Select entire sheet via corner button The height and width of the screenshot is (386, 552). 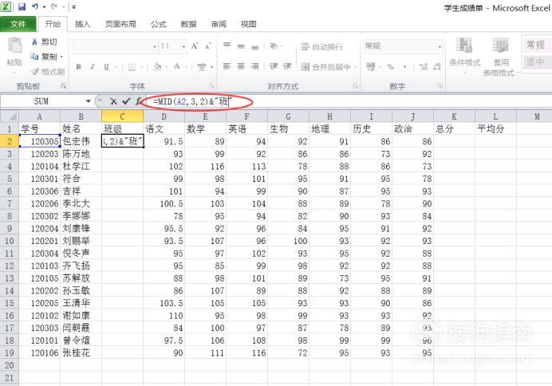click(10, 116)
